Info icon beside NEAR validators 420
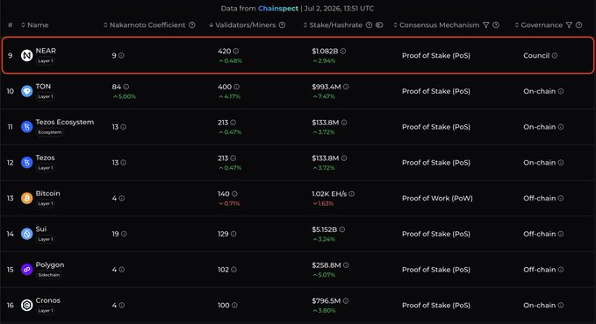 click(x=236, y=51)
